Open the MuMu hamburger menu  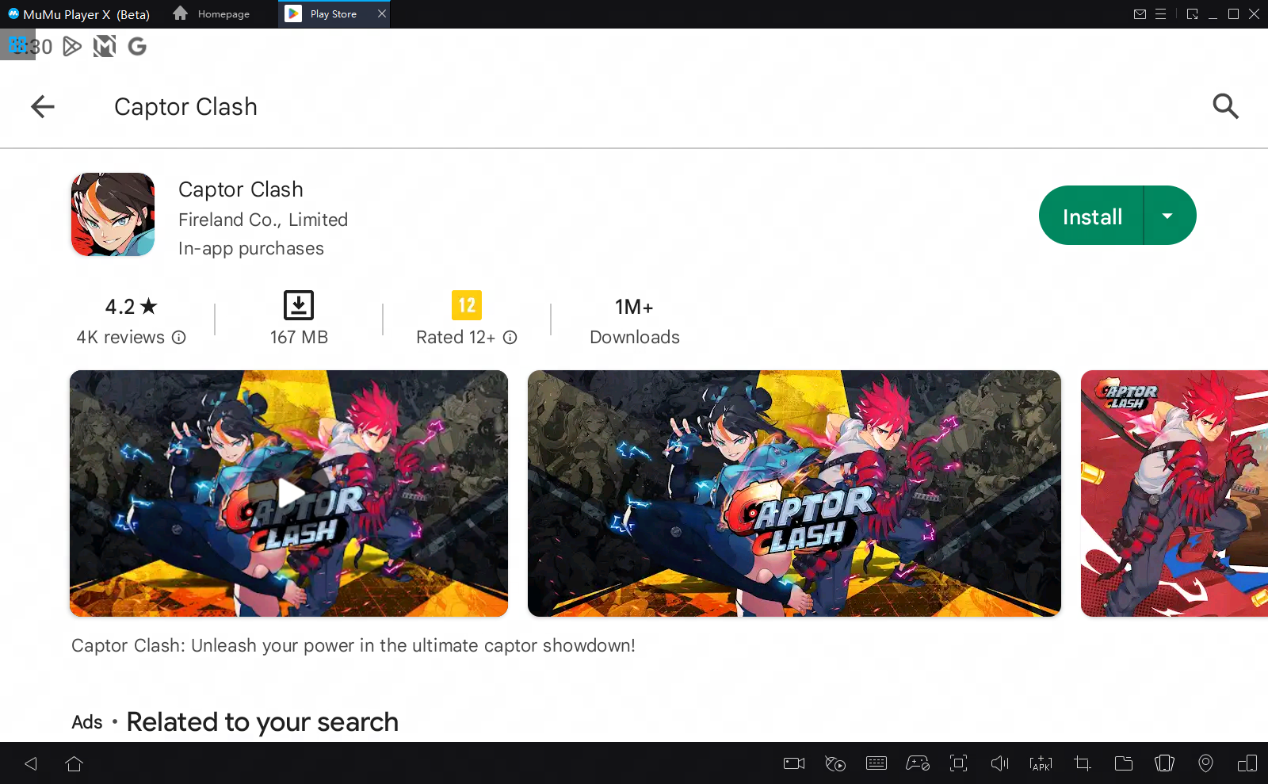click(1161, 14)
